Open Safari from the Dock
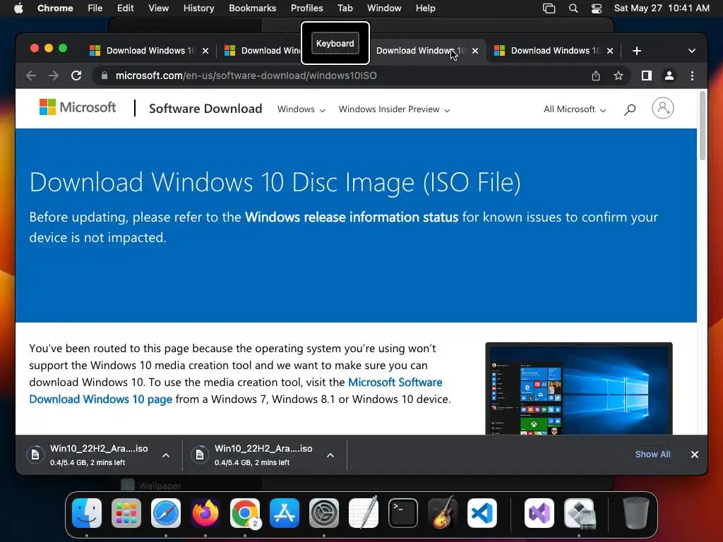Screen dimensions: 723x542 166,513
